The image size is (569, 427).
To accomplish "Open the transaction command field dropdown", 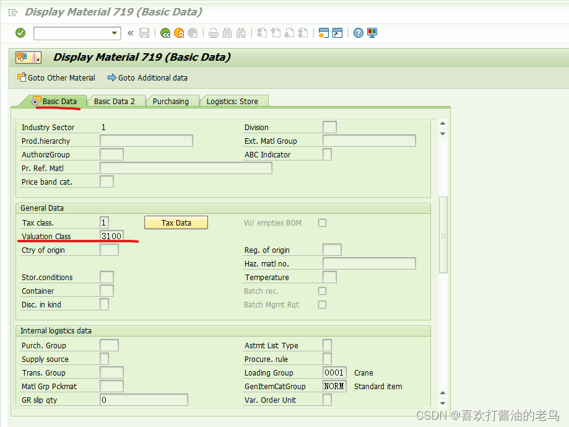I will pyautogui.click(x=115, y=33).
